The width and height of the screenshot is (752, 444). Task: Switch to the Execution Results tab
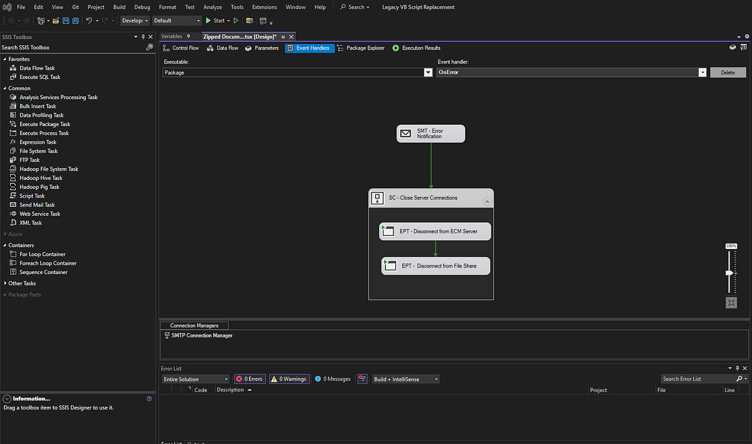[x=416, y=48]
